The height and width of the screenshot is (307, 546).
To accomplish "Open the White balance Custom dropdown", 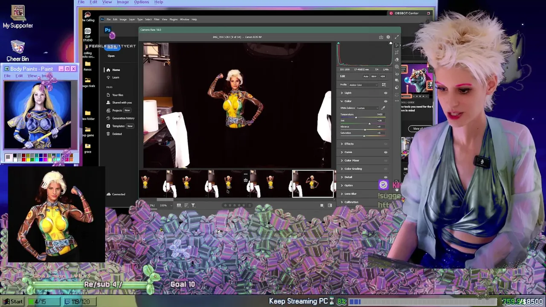I will pyautogui.click(x=367, y=108).
